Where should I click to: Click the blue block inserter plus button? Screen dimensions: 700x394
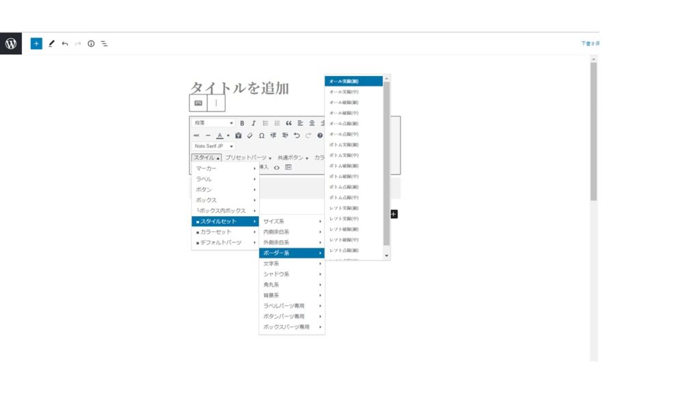coord(36,43)
